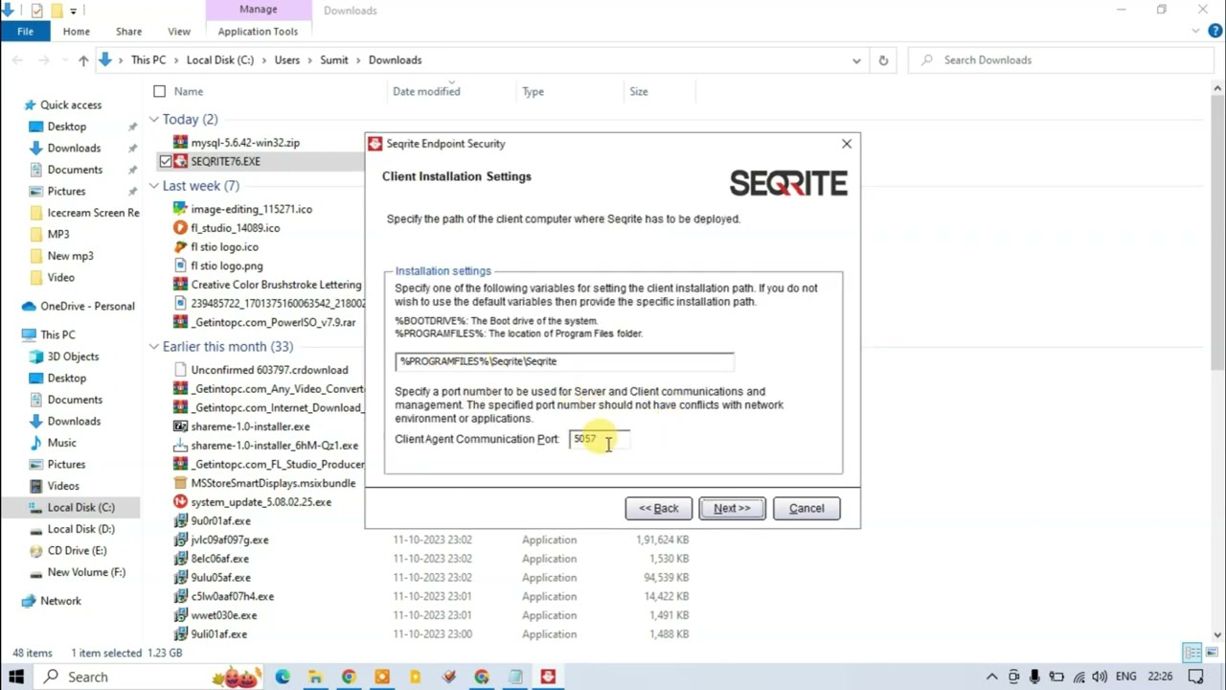Sort by Size column header
1226x690 pixels.
(x=639, y=92)
